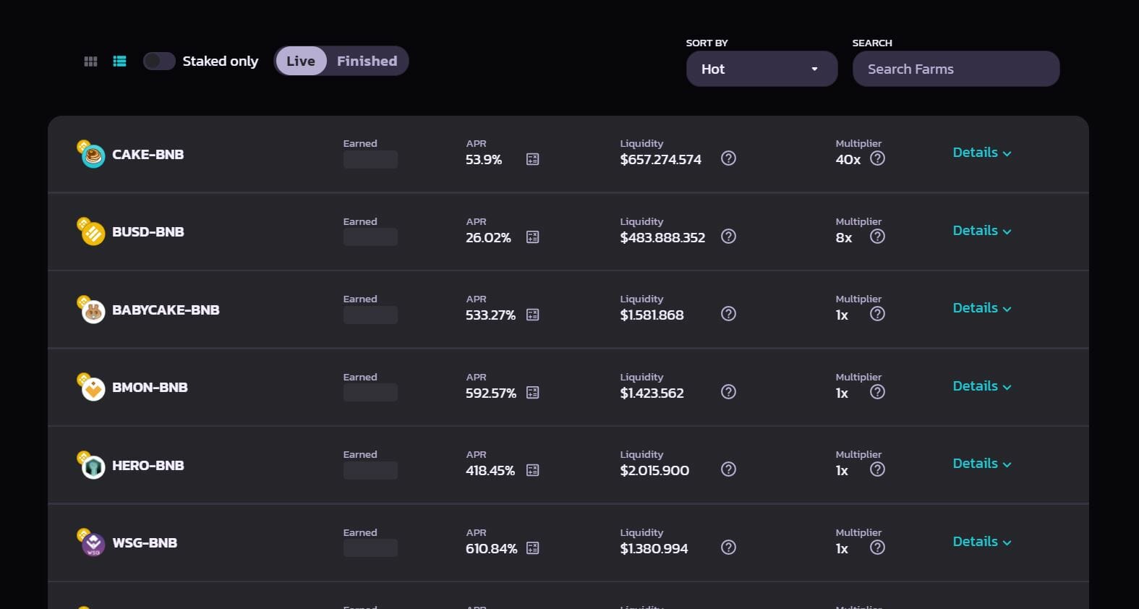This screenshot has height=609, width=1139.
Task: Select the list view icon
Action: click(x=120, y=61)
